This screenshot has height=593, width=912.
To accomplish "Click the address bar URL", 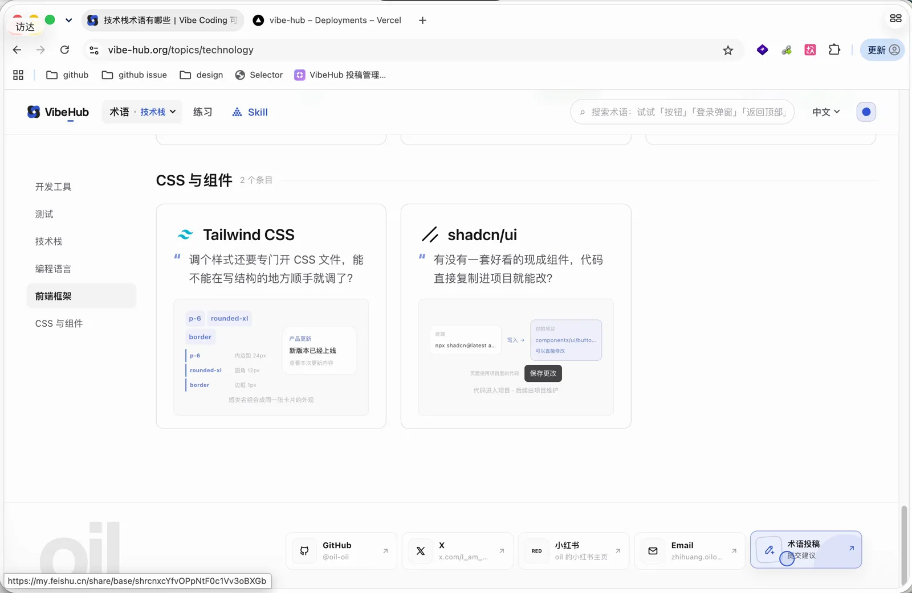I will click(181, 50).
